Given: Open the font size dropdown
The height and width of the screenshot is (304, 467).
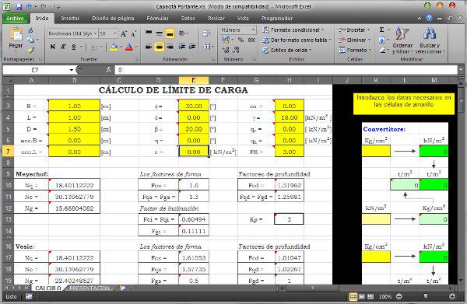Looking at the screenshot, I should (x=115, y=33).
